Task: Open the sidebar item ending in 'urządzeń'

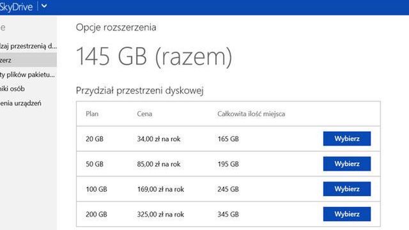Action: [x=20, y=103]
